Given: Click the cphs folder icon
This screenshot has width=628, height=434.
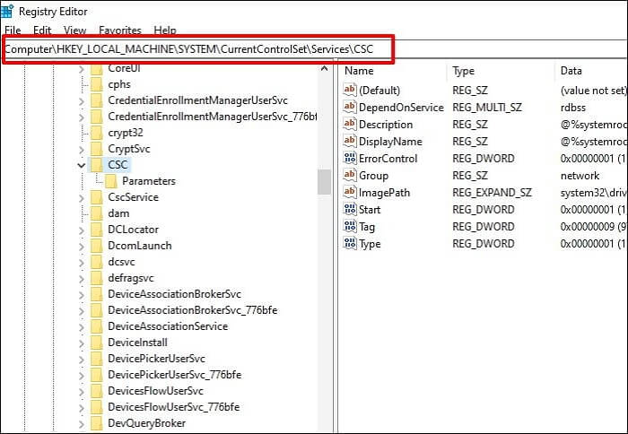Looking at the screenshot, I should pyautogui.click(x=97, y=84).
